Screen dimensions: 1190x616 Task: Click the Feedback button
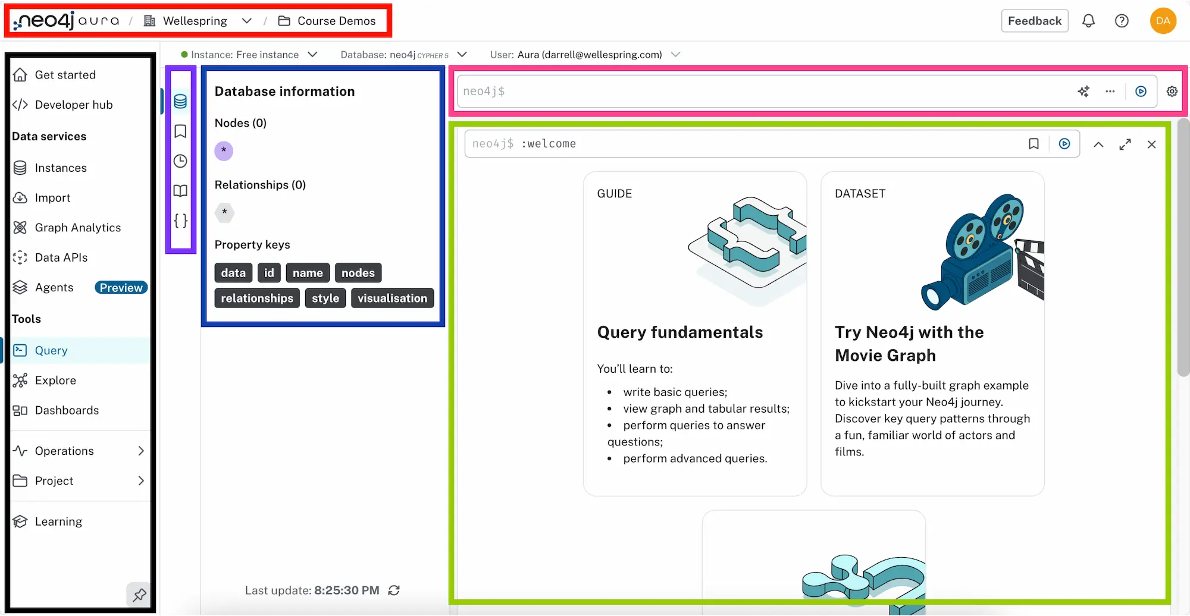[x=1034, y=21]
